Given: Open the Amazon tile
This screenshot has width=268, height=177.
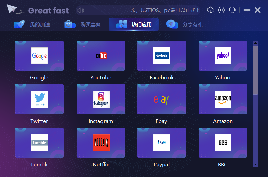Looking at the screenshot, I should point(223,99).
